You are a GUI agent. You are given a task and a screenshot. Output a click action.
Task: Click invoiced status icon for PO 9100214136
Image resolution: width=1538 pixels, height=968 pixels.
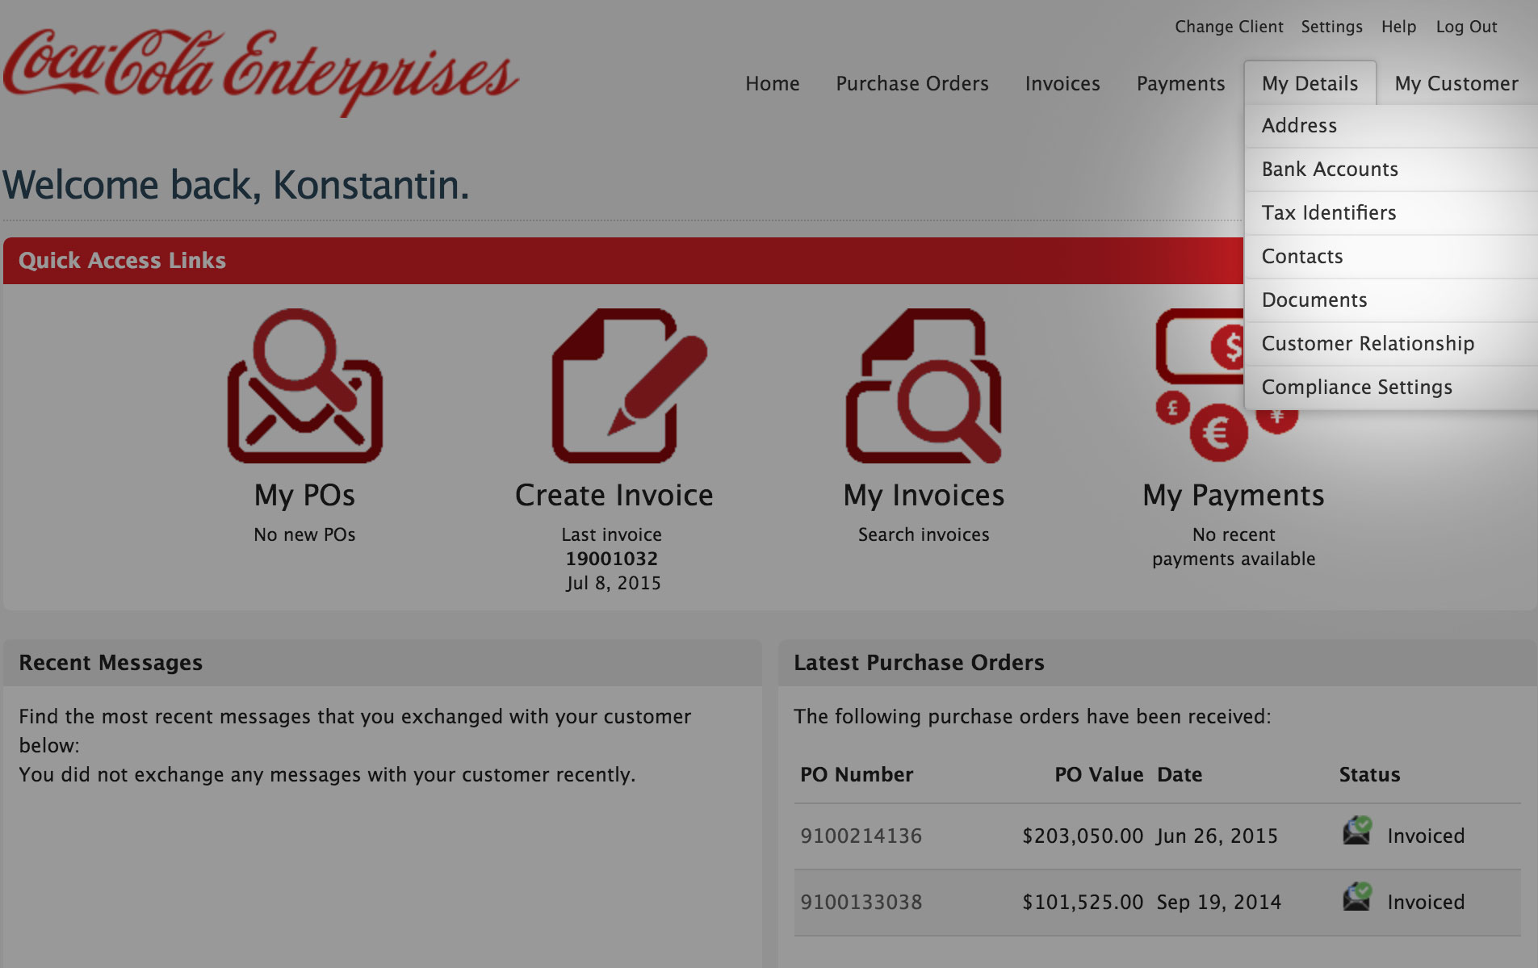click(x=1357, y=830)
